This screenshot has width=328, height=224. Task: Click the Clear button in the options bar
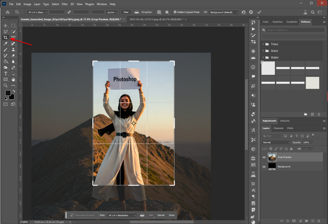pos(126,12)
